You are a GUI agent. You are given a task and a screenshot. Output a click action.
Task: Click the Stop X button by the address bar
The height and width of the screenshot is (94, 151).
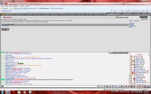(x=122, y=4)
